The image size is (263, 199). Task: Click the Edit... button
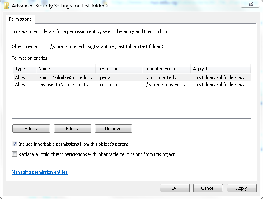point(72,129)
